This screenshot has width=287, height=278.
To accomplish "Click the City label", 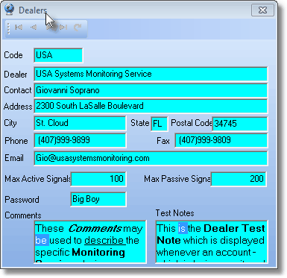I will click(10, 123).
